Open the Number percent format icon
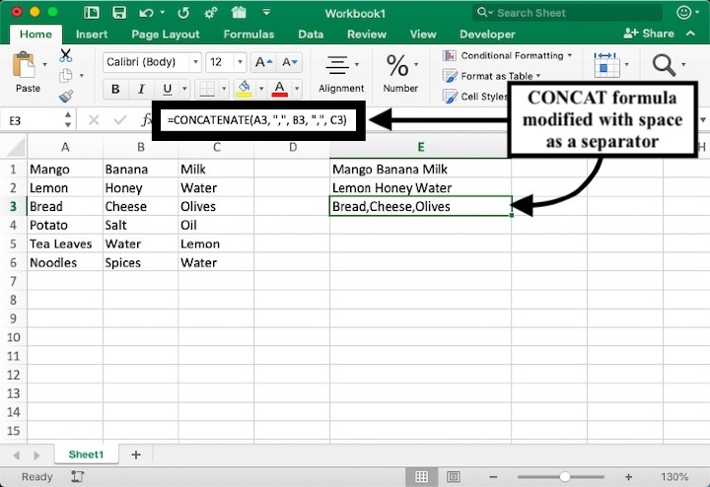 tap(397, 66)
